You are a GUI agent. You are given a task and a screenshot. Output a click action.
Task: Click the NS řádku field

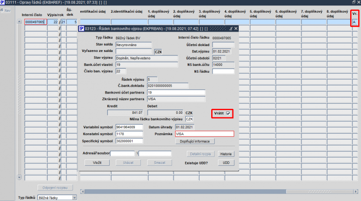[223, 71]
